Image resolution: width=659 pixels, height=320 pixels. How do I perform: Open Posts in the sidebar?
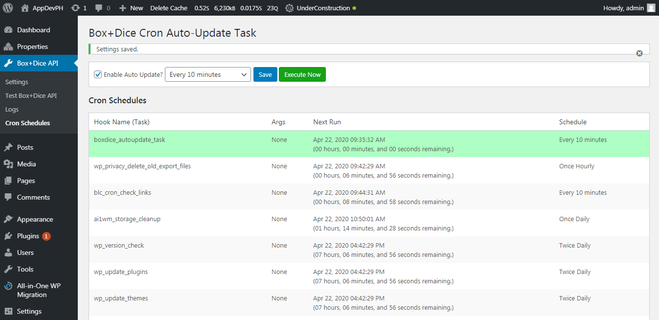click(25, 147)
